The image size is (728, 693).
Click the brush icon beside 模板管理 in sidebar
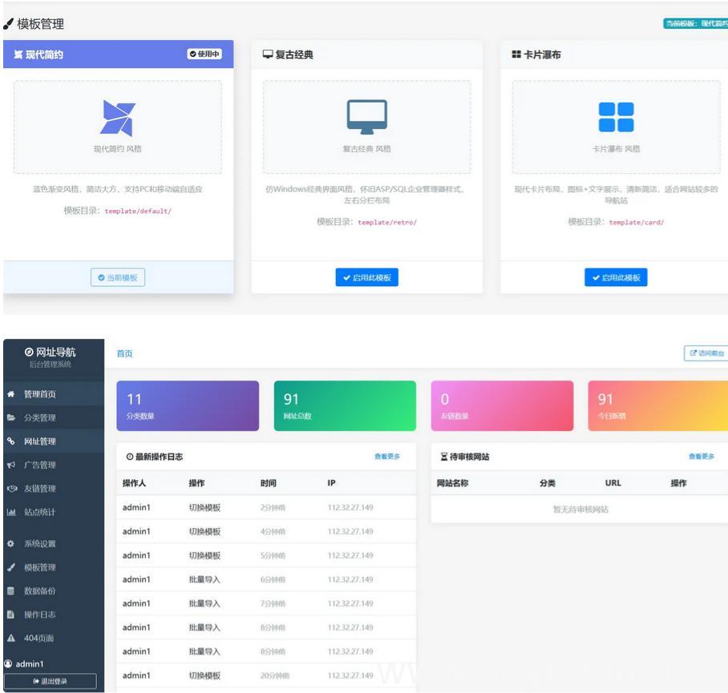[x=11, y=567]
